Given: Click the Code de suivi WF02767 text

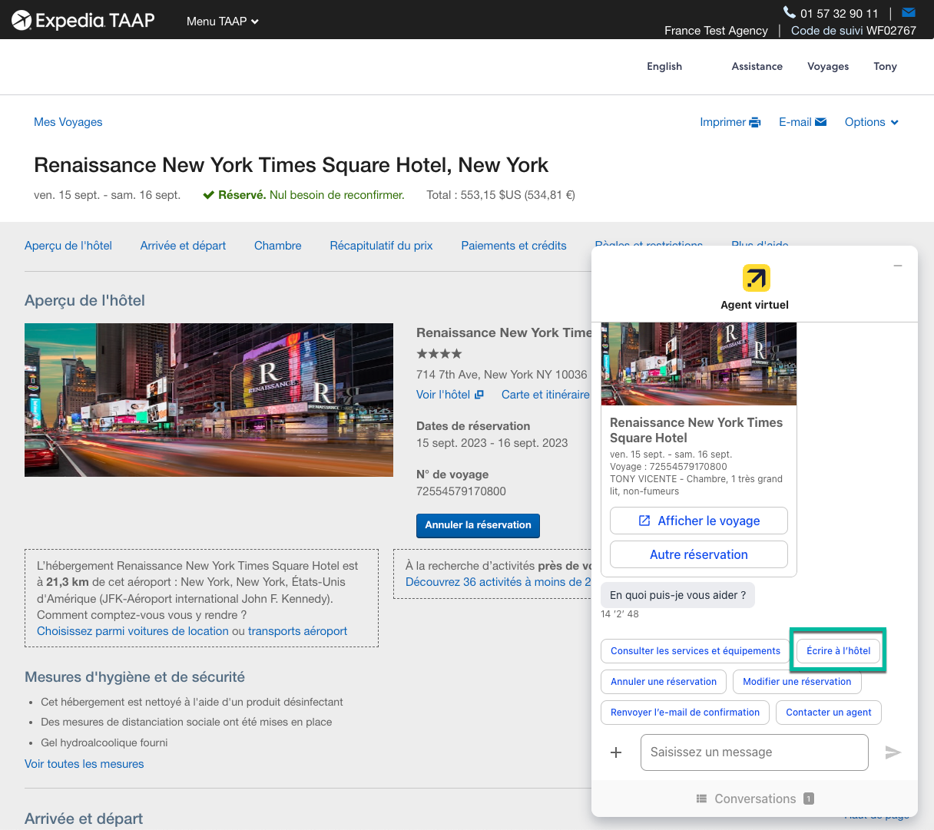Looking at the screenshot, I should pyautogui.click(x=853, y=31).
